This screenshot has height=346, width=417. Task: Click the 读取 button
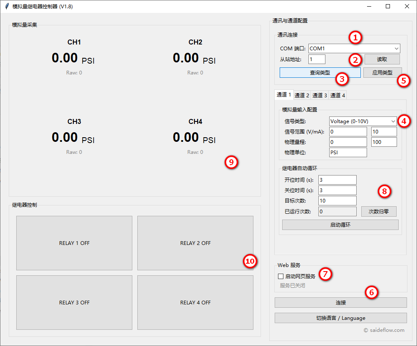[382, 59]
